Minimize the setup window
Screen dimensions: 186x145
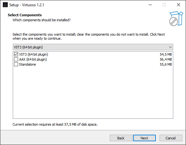coord(150,5)
